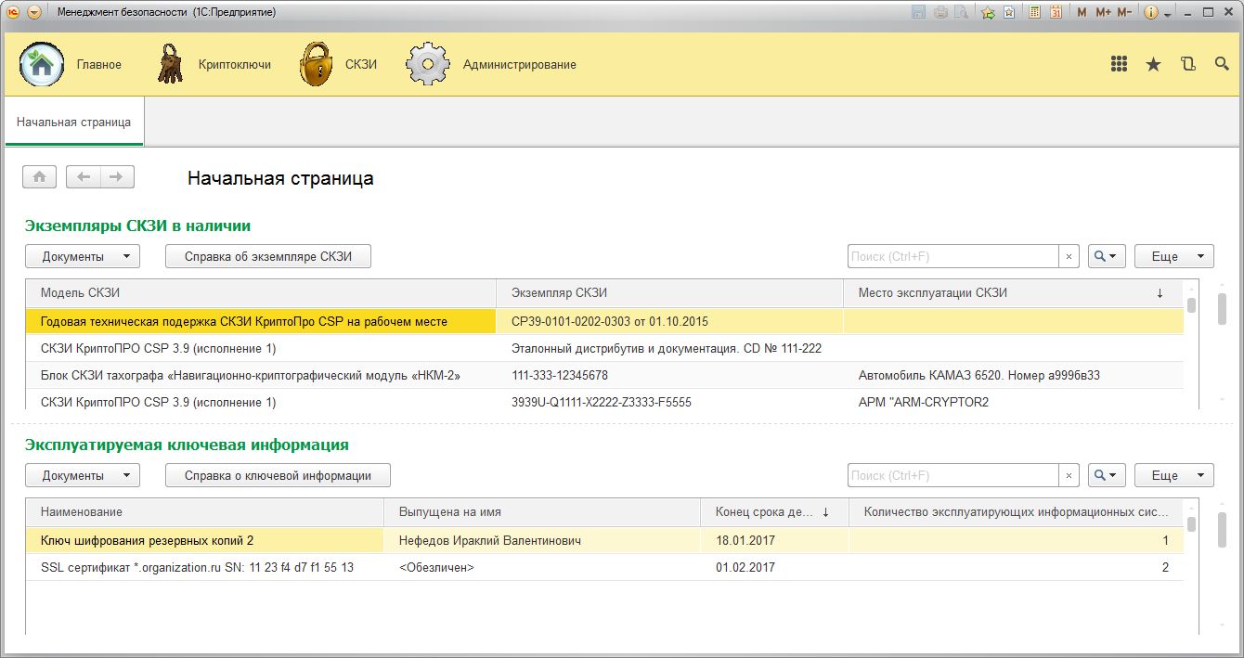Open Еще menu in ключевая информация section
Image resolution: width=1244 pixels, height=658 pixels.
pos(1173,475)
